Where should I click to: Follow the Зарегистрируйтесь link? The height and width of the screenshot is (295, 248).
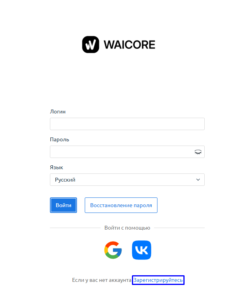[x=158, y=280]
